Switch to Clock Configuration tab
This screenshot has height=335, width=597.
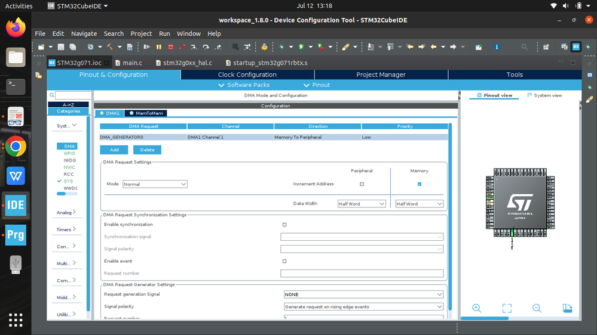[x=247, y=75]
